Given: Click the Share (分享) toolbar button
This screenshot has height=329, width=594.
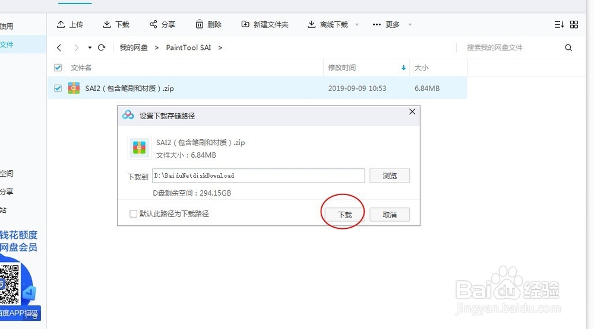Looking at the screenshot, I should [x=162, y=24].
